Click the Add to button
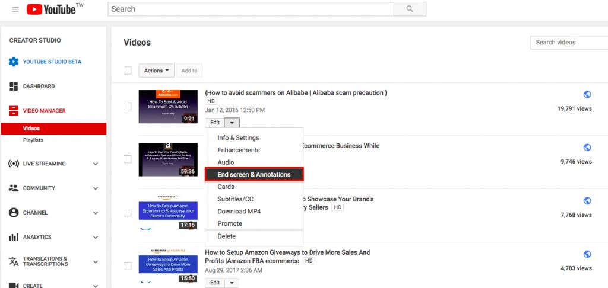Viewport: 608px width, 288px height. pos(189,71)
